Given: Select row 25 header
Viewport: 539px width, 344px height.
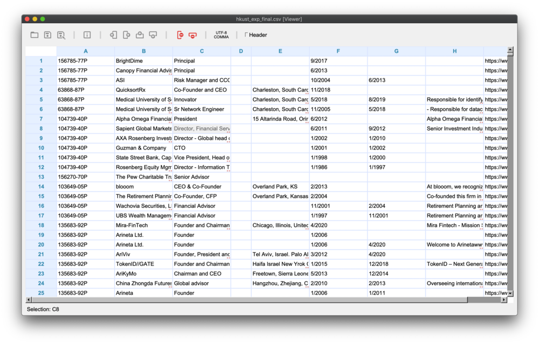Looking at the screenshot, I should [x=41, y=293].
